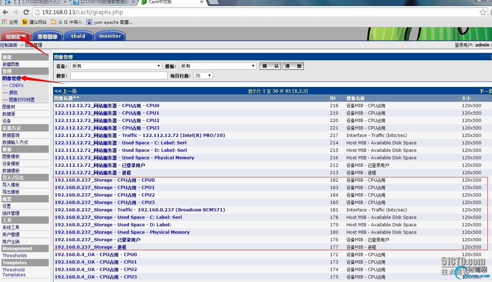
Task: Click the browser forward arrow
Action: [x=15, y=12]
